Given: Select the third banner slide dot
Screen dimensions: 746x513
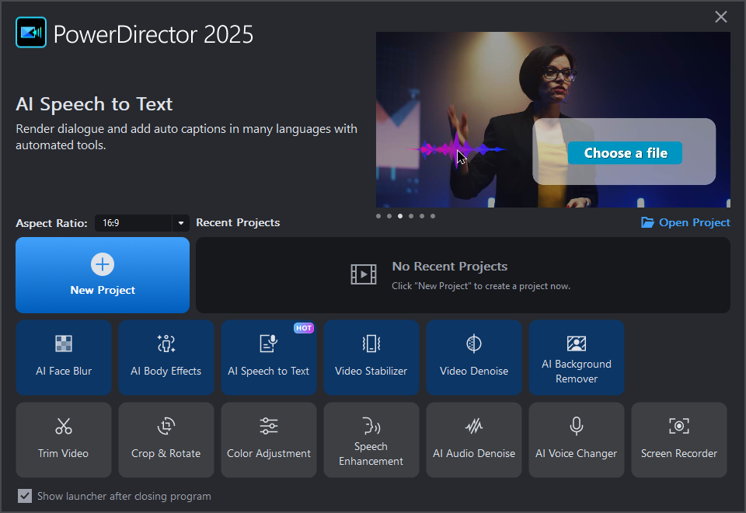Looking at the screenshot, I should coord(400,216).
